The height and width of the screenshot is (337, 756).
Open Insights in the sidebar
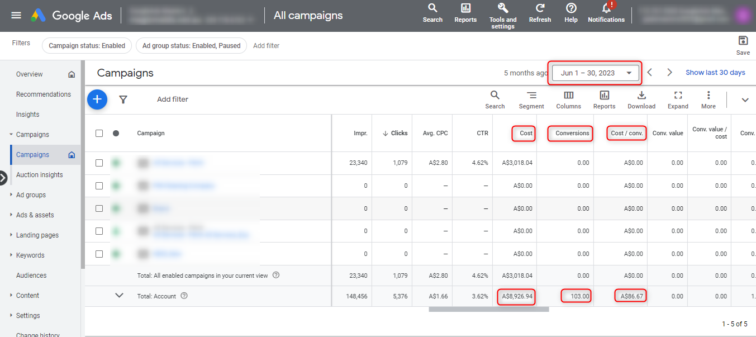coord(27,115)
